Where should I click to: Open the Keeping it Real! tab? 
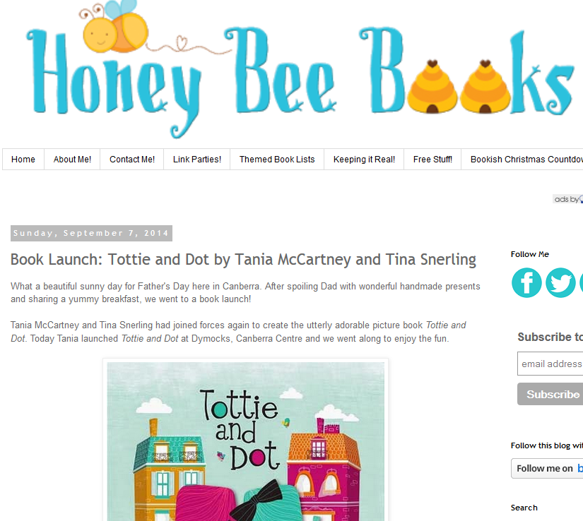click(364, 160)
